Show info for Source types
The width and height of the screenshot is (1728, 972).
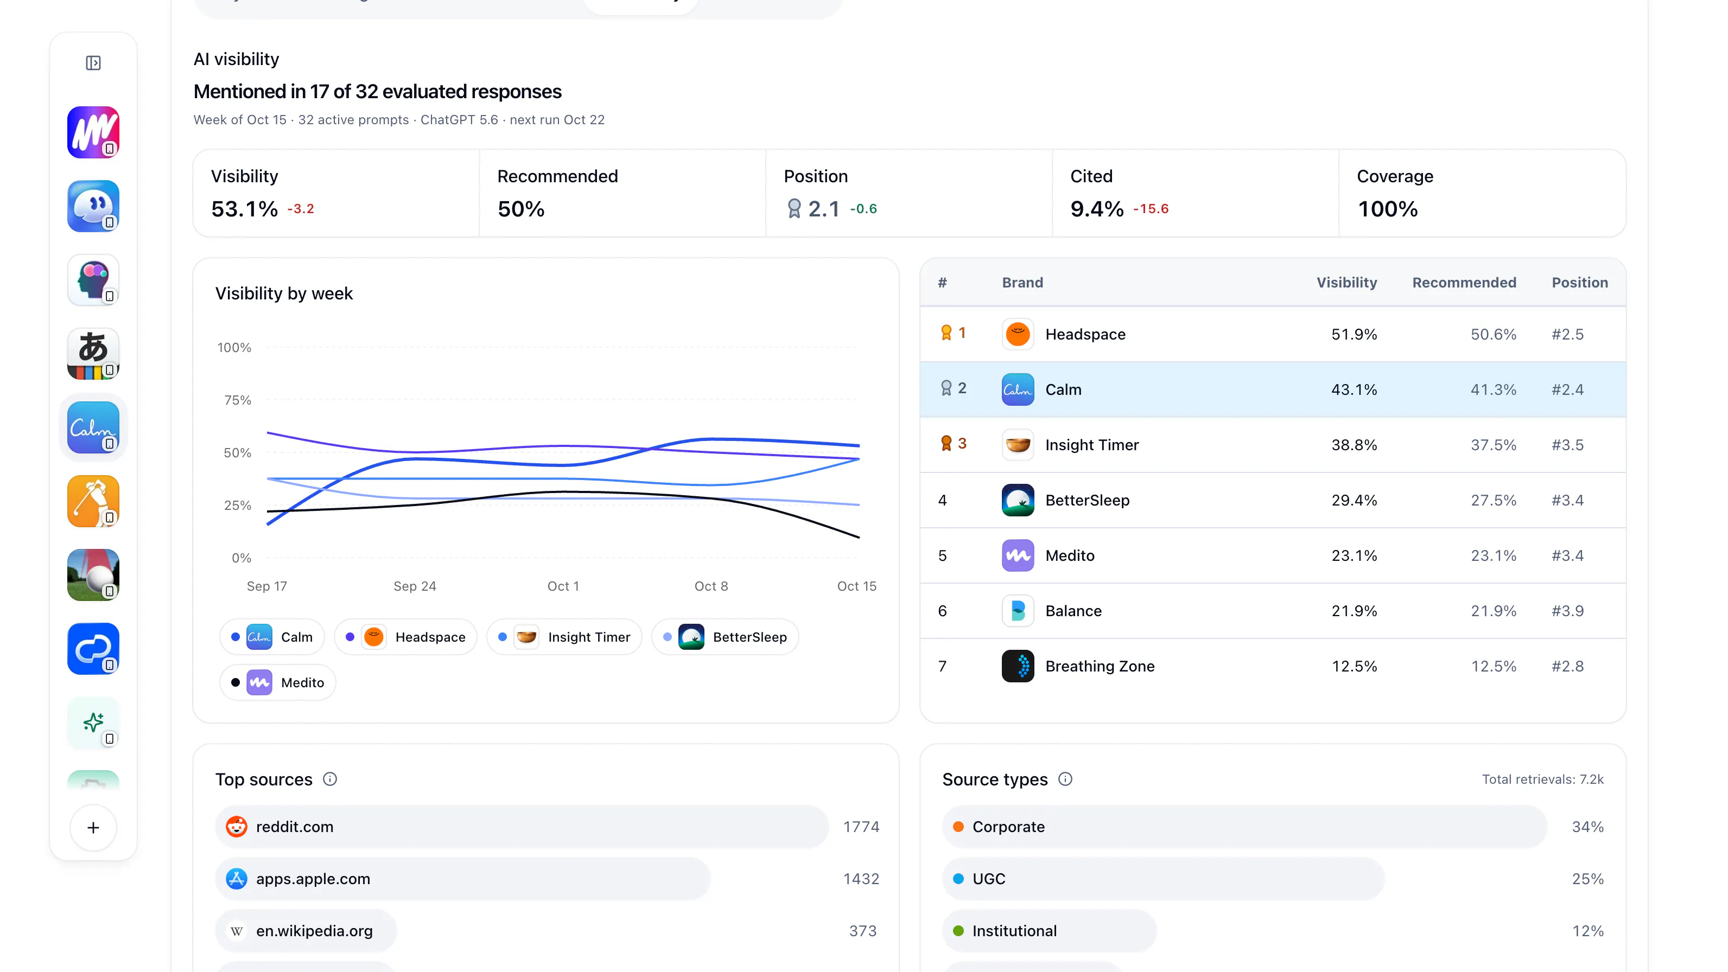1065,779
